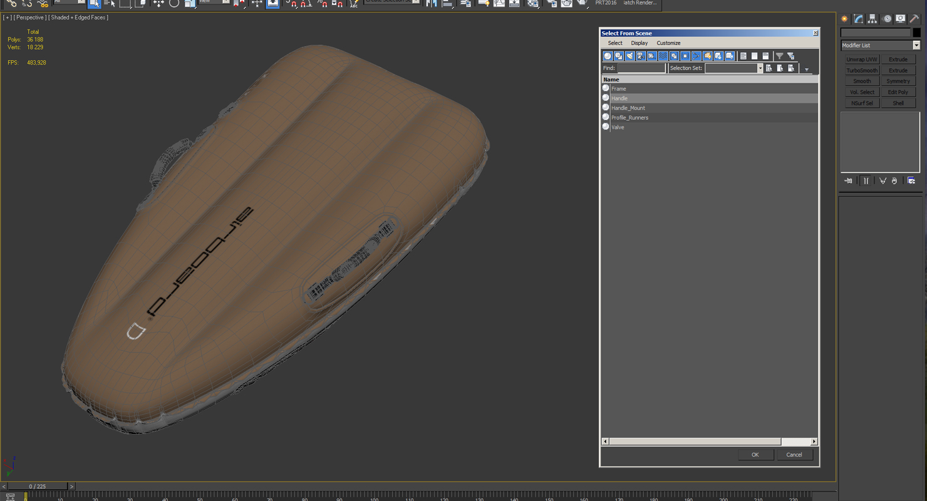Open Create tab in command panel
This screenshot has height=501, width=927.
coord(844,19)
